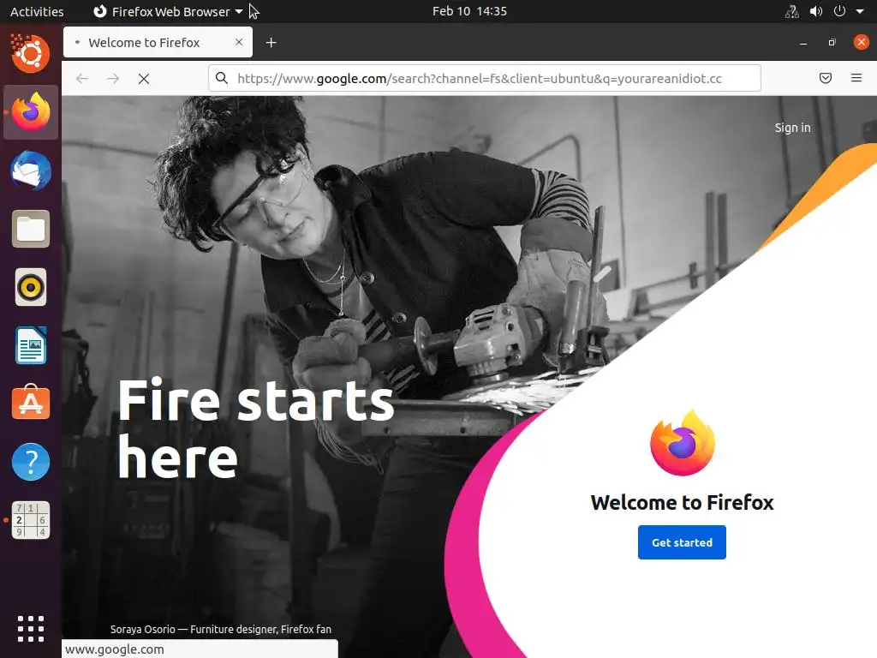The width and height of the screenshot is (877, 658).
Task: Open the Sudoku game in dock
Action: (31, 520)
